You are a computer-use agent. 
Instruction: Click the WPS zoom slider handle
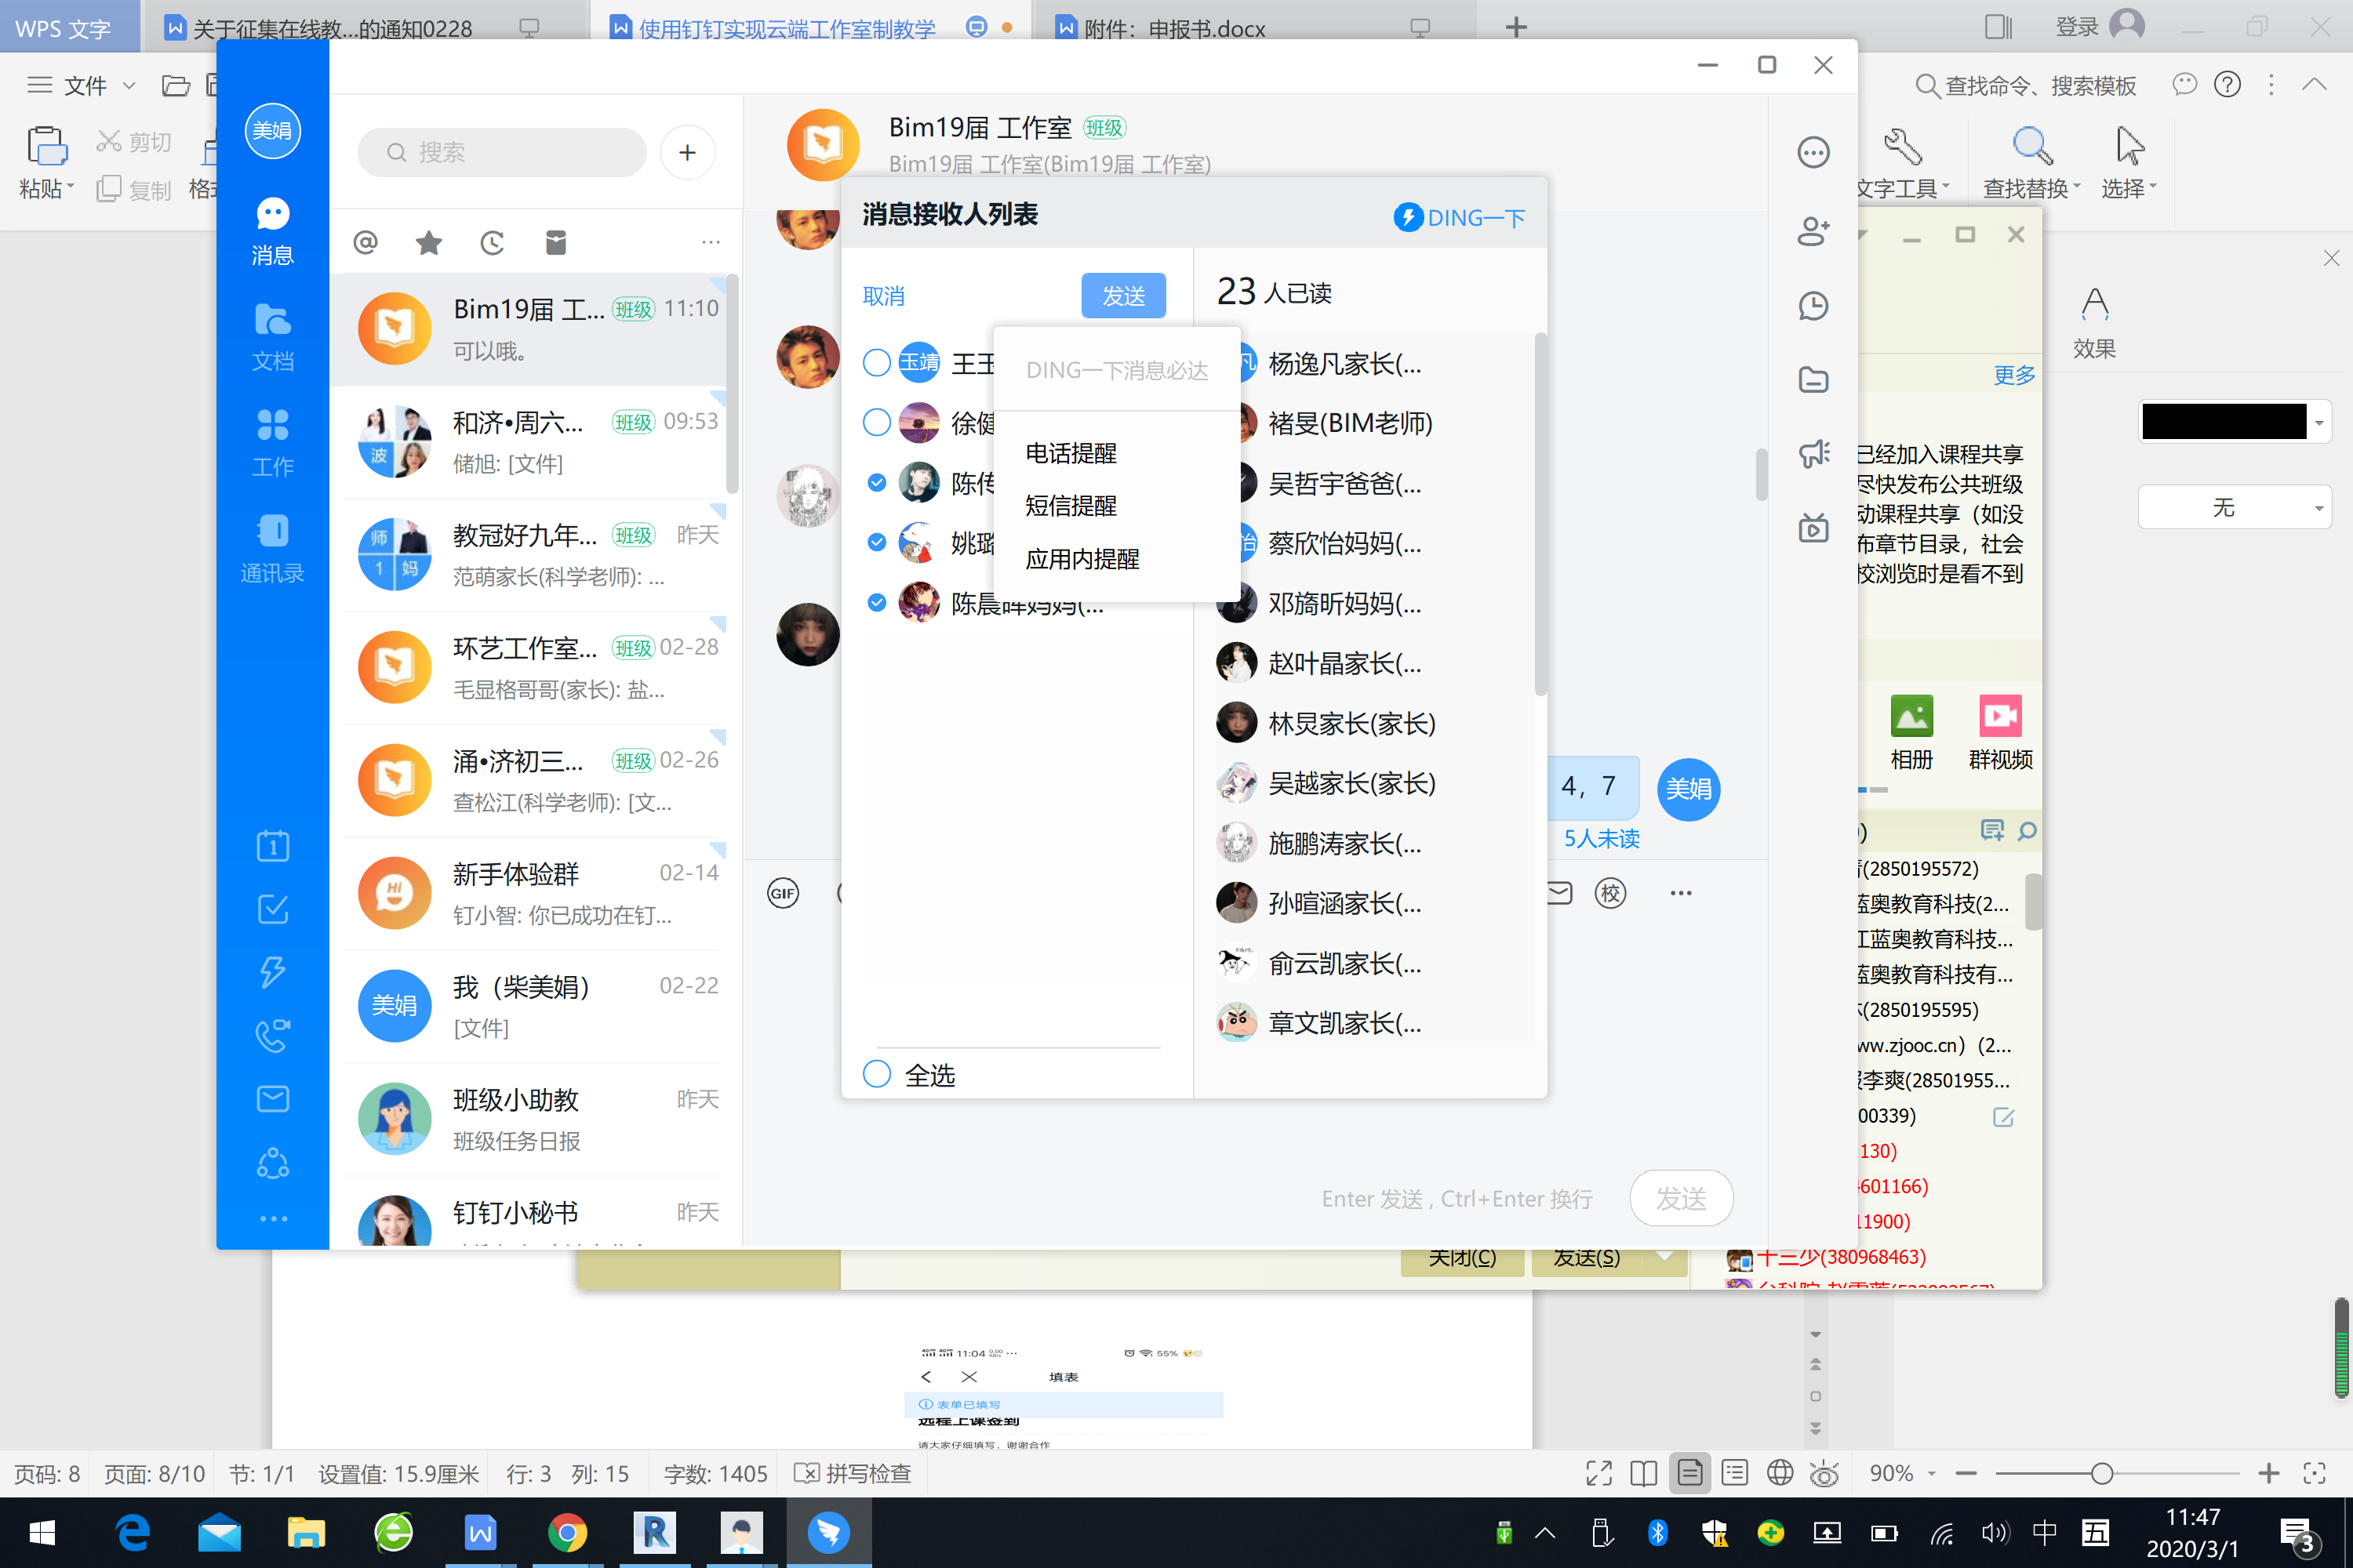2101,1473
